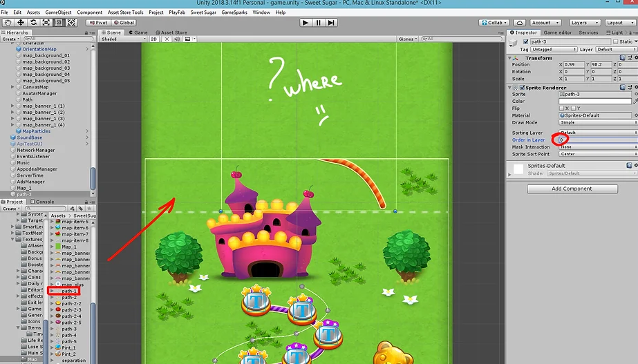Select the Hand tool in the toolbar
Image resolution: width=638 pixels, height=364 pixels.
[x=8, y=23]
